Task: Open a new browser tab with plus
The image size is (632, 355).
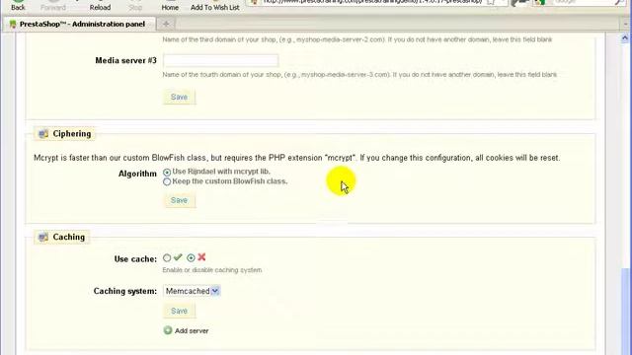Action: (166, 24)
